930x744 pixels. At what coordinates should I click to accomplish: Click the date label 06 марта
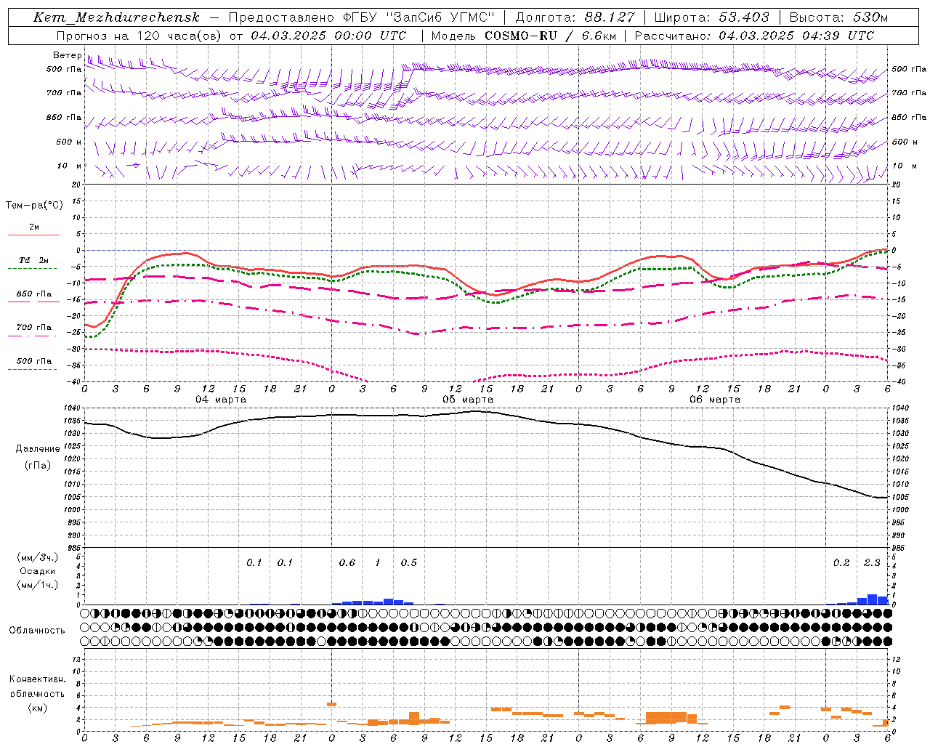click(x=715, y=399)
